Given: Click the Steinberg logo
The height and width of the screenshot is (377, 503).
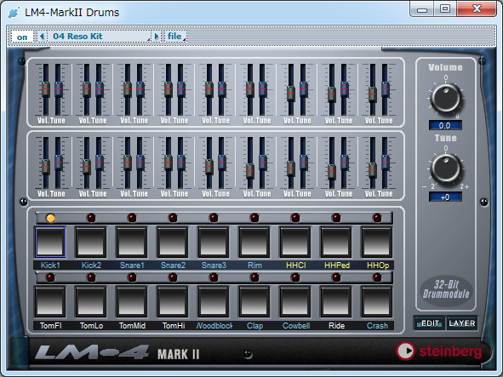Looking at the screenshot, I should pos(439,351).
